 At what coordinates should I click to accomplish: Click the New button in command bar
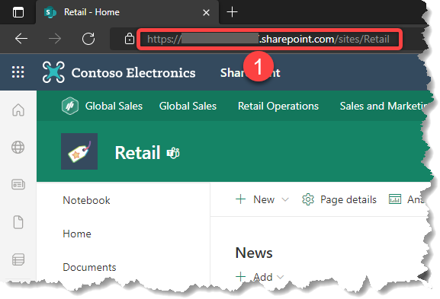pyautogui.click(x=255, y=199)
